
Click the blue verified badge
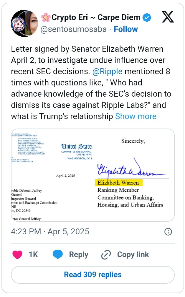click(x=147, y=18)
